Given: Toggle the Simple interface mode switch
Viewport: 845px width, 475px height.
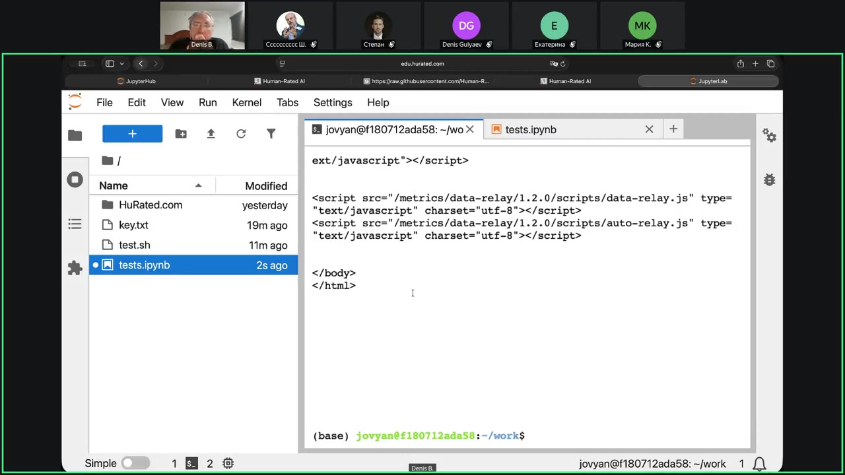Looking at the screenshot, I should [x=135, y=463].
